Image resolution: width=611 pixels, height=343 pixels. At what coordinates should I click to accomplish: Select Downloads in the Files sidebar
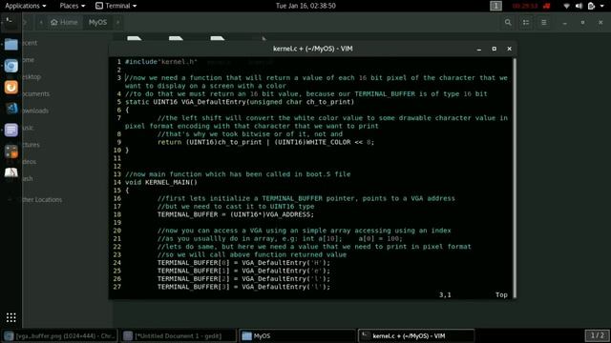35,111
